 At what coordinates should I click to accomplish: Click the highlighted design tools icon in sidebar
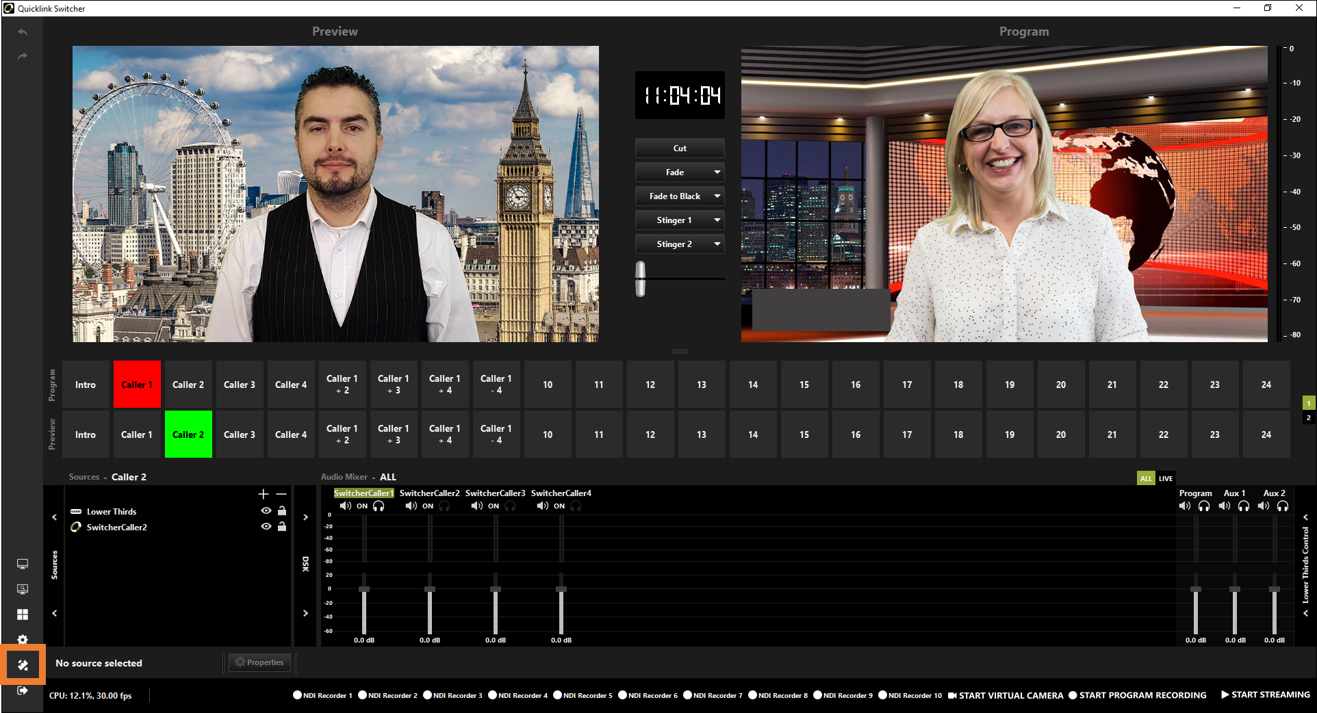point(23,664)
